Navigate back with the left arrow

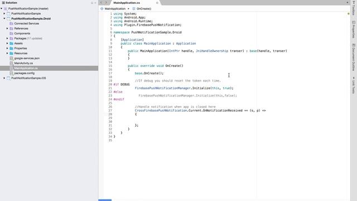102,2
